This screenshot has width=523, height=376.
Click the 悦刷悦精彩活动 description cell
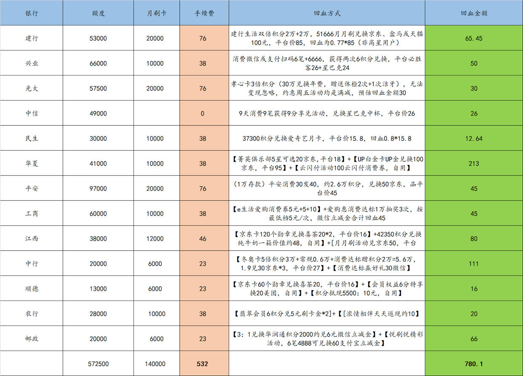(327, 339)
